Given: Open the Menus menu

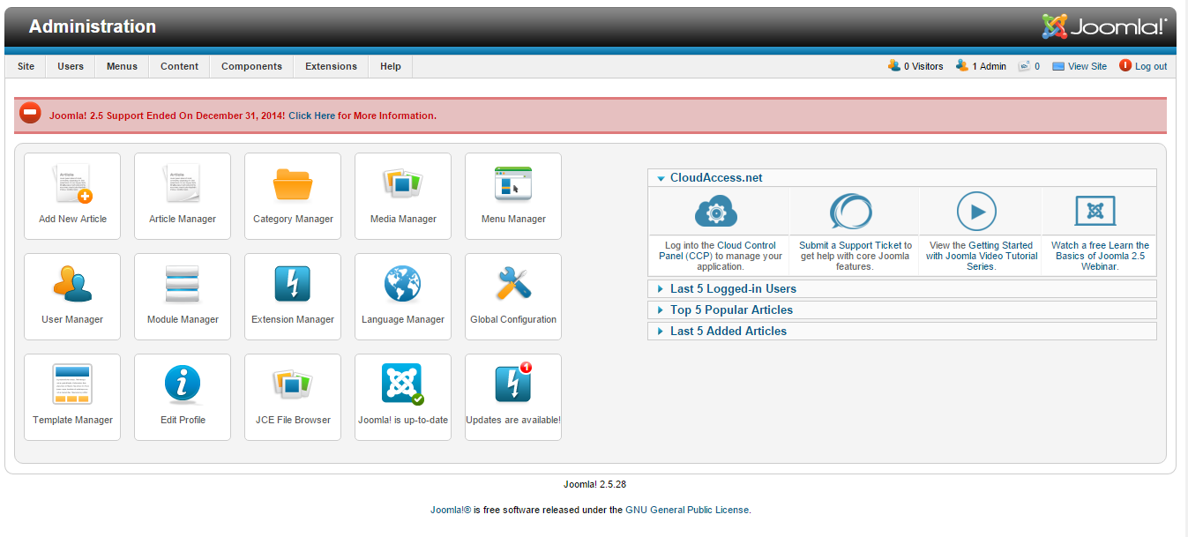Looking at the screenshot, I should click(x=122, y=66).
